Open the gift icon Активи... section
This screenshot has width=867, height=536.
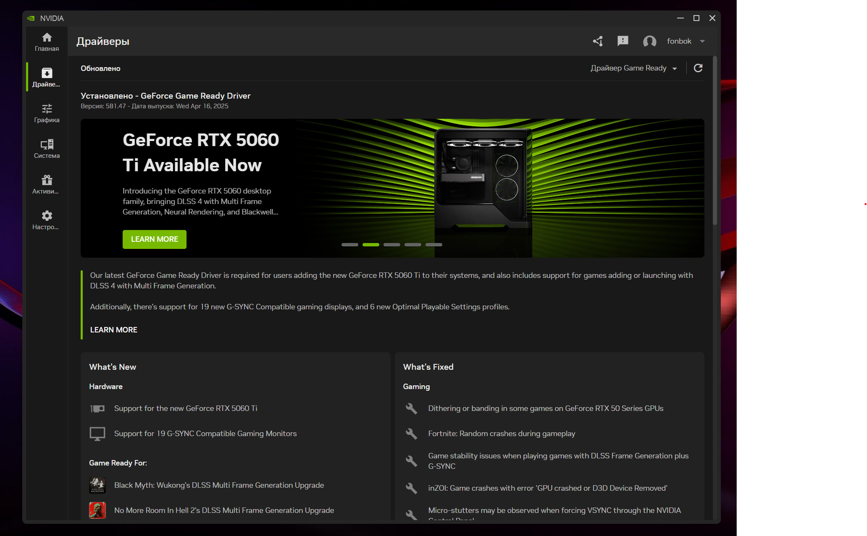pos(47,185)
